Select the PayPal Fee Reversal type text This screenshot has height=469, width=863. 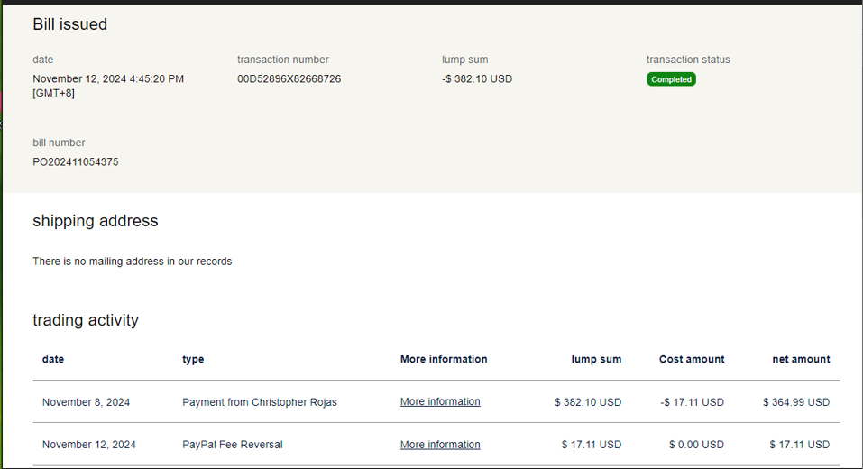tap(232, 445)
